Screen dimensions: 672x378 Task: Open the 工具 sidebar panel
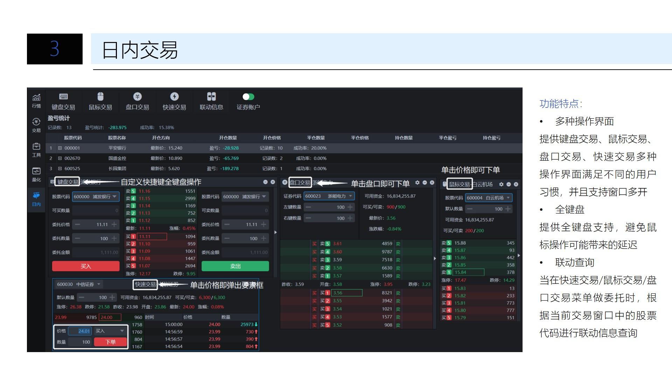pos(36,150)
